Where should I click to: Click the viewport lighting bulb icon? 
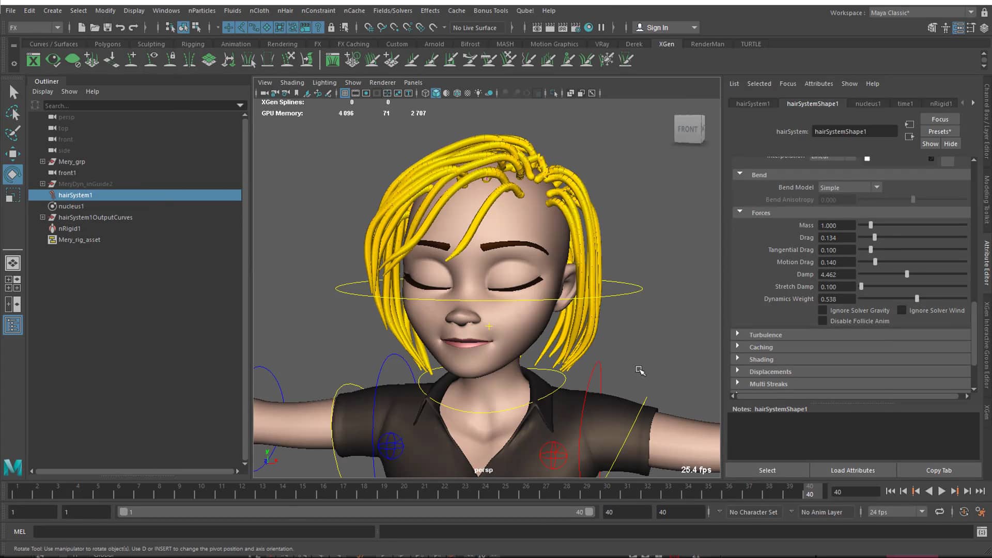pyautogui.click(x=478, y=93)
